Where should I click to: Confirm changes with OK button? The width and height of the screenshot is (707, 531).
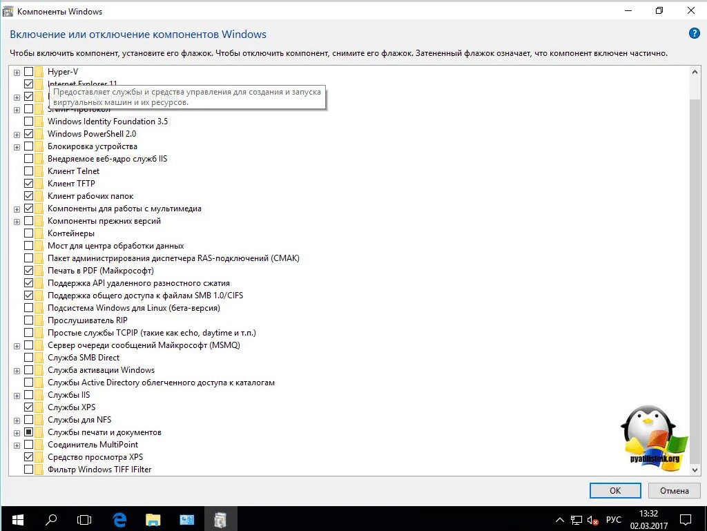click(x=615, y=490)
